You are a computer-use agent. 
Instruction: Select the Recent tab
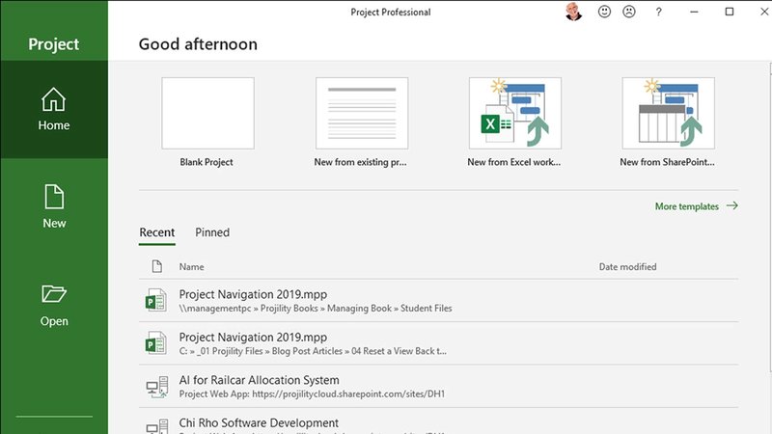tap(157, 232)
